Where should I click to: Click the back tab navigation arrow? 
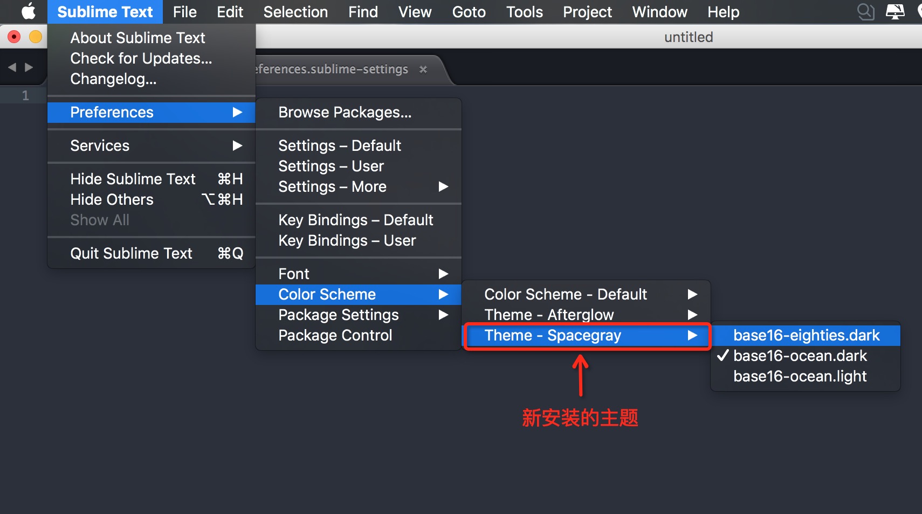(12, 67)
